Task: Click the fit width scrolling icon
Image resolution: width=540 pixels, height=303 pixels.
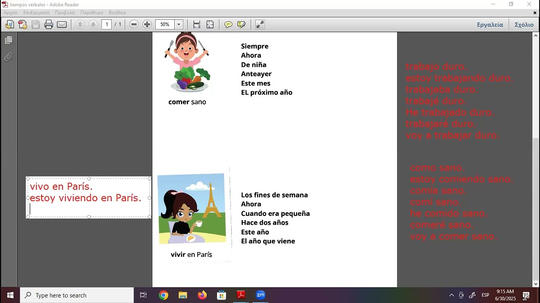Action: click(x=197, y=24)
